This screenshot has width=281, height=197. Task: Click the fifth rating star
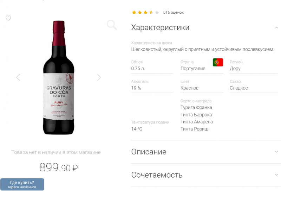coord(157,13)
